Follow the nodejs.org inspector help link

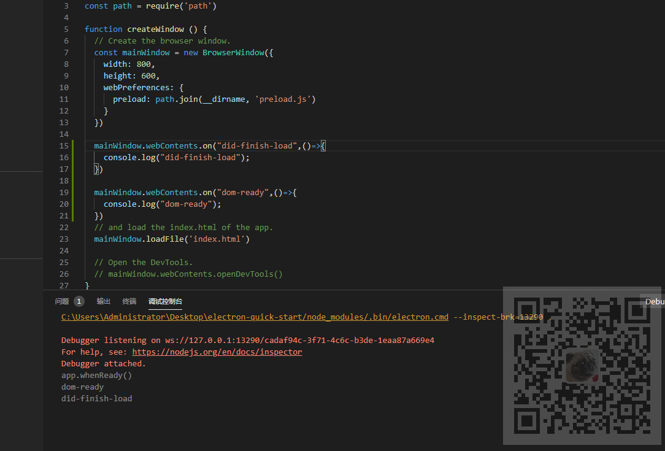(217, 352)
